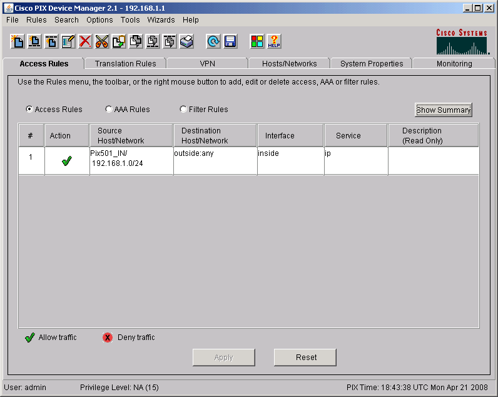This screenshot has width=498, height=397.
Task: Click the Cisco Systems logo
Action: 462,41
